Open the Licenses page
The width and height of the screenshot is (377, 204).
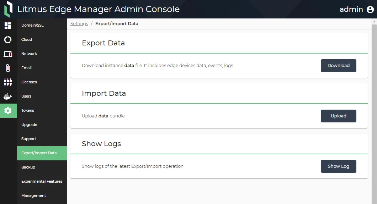point(42,82)
